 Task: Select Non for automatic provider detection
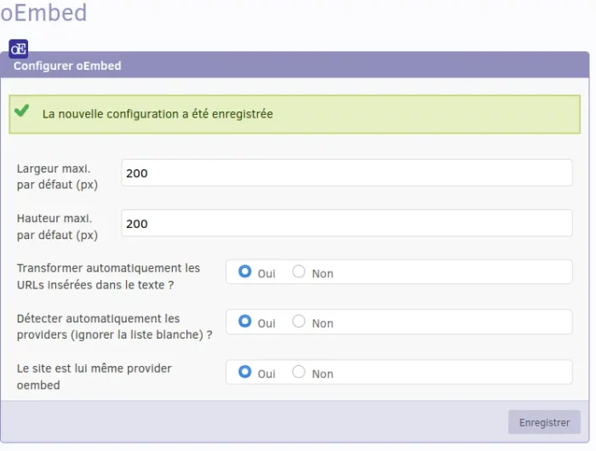(x=299, y=321)
